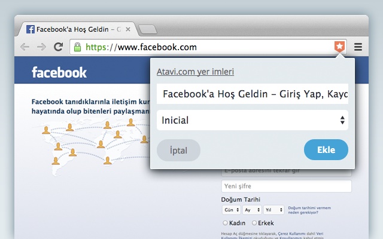Reload the page with the refresh icon
The height and width of the screenshot is (239, 383).
(x=59, y=47)
